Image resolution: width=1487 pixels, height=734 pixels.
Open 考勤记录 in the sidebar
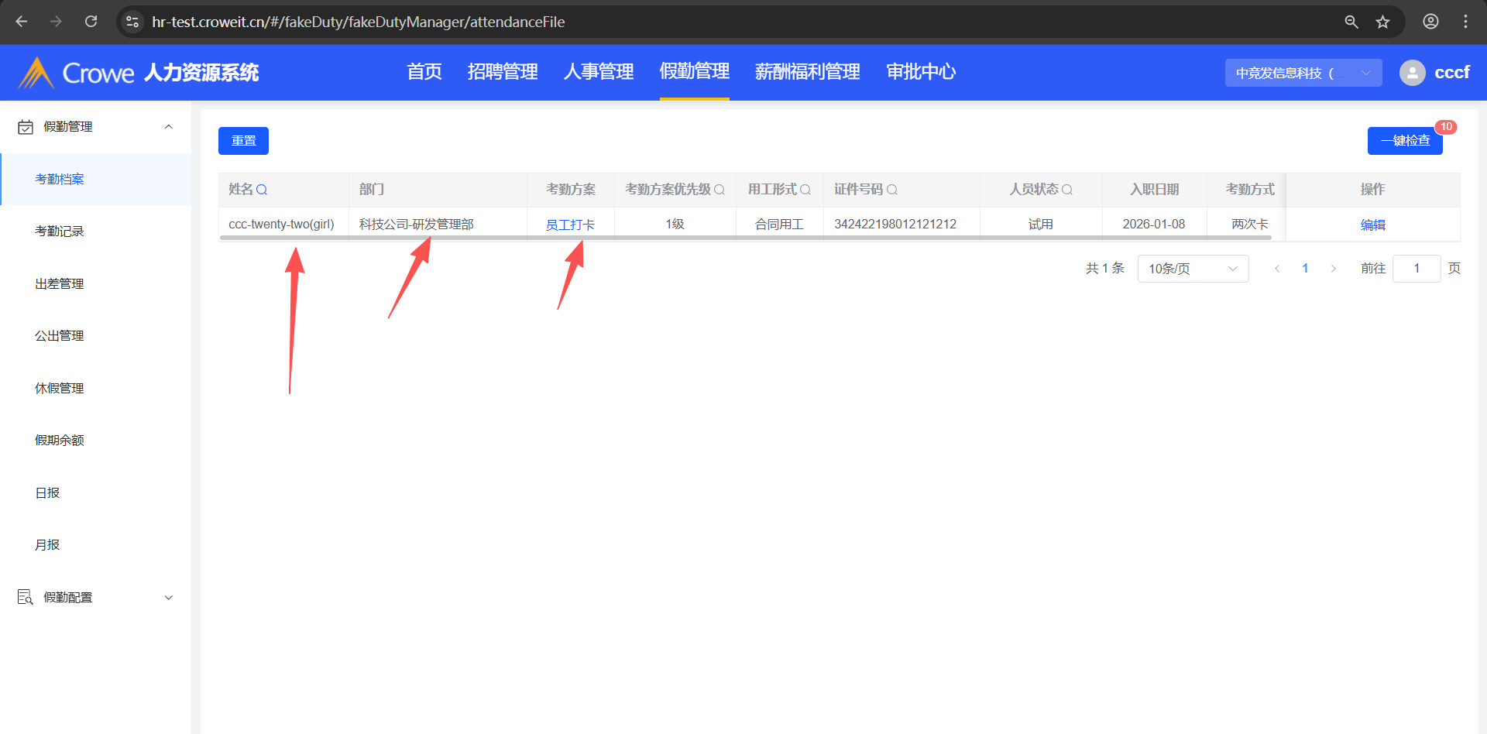pyautogui.click(x=96, y=232)
